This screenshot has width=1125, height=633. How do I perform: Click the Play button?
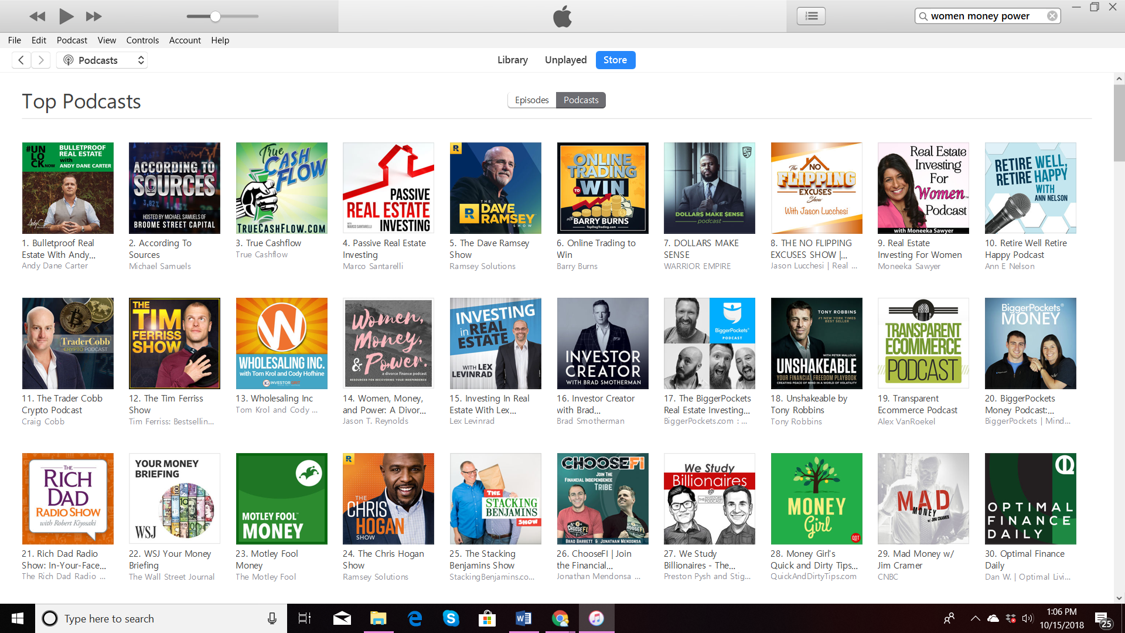(66, 16)
